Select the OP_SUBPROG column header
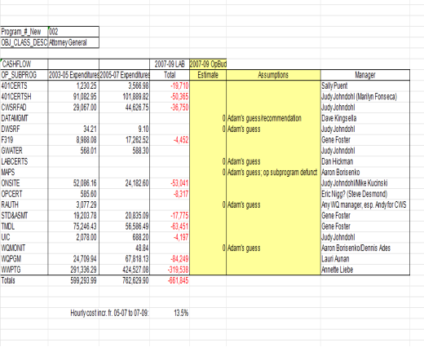Image resolution: width=424 pixels, height=347 pixels. point(24,75)
